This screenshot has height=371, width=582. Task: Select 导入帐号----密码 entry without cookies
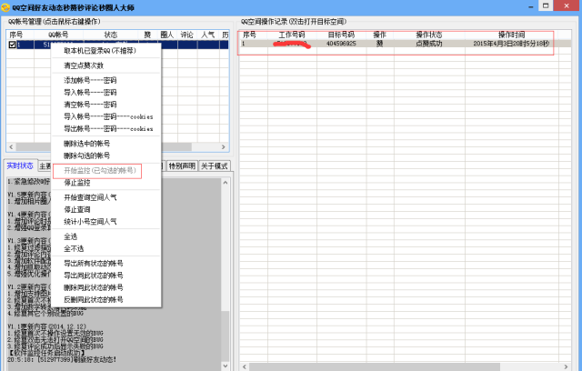coord(90,93)
